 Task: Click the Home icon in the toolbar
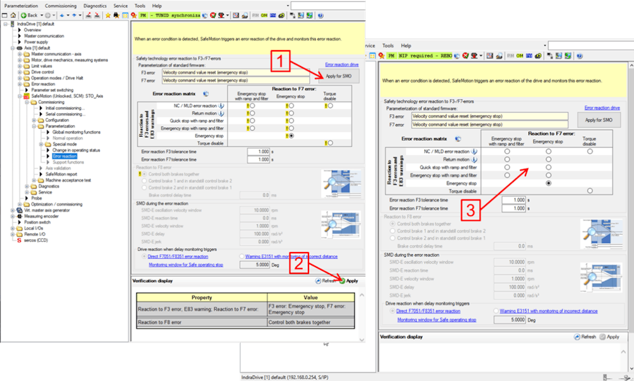[13, 15]
